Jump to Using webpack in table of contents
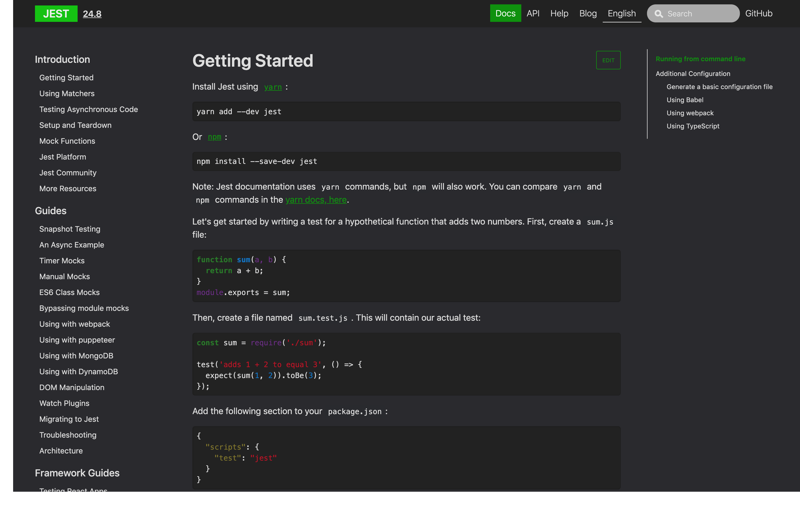This screenshot has height=507, width=800. pos(690,113)
